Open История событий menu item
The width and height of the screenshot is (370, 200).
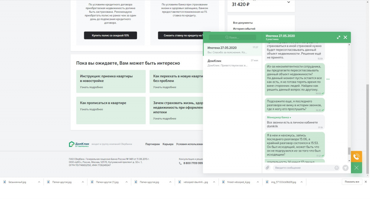coord(244,29)
